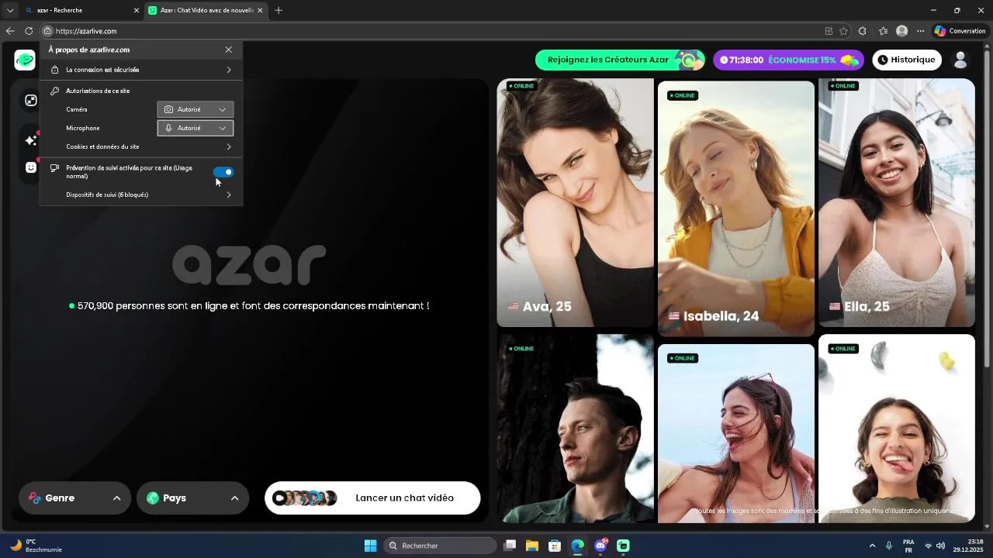
Task: Select the Azar Chat Vidéo tab
Action: pyautogui.click(x=206, y=10)
